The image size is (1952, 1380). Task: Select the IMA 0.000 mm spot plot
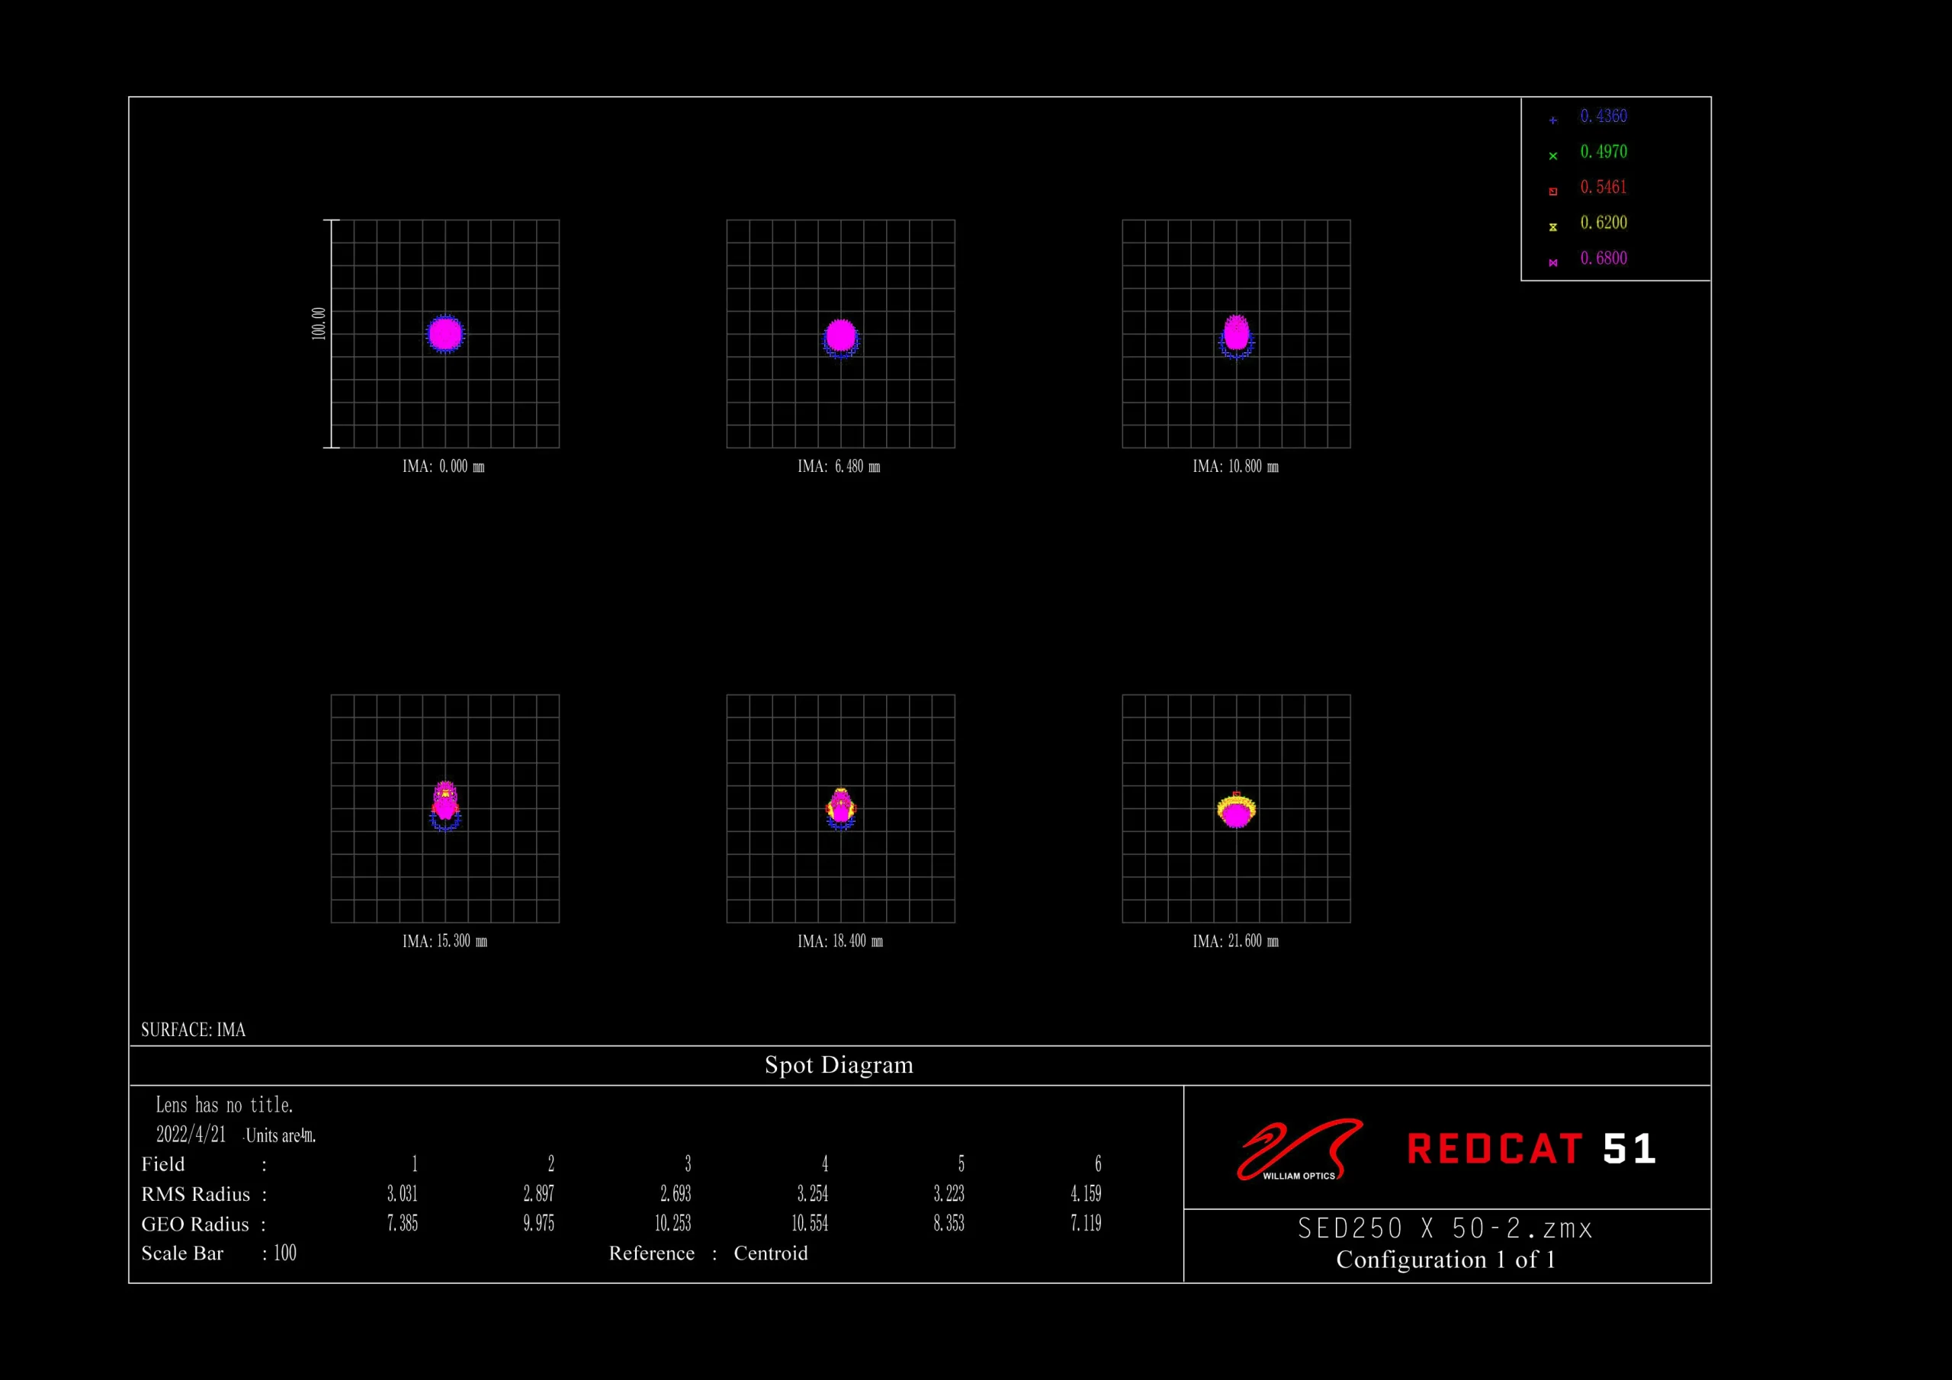(x=445, y=333)
